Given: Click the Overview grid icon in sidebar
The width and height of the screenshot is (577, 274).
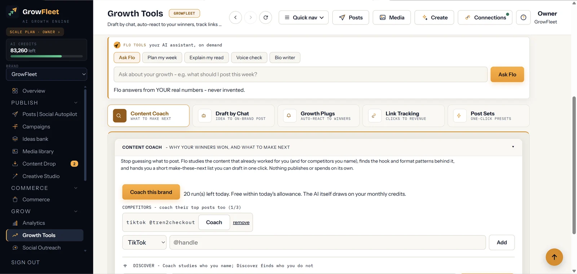Looking at the screenshot, I should click(15, 91).
